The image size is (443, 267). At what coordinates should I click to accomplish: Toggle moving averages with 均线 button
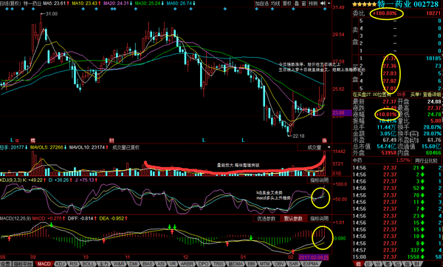coord(275,4)
